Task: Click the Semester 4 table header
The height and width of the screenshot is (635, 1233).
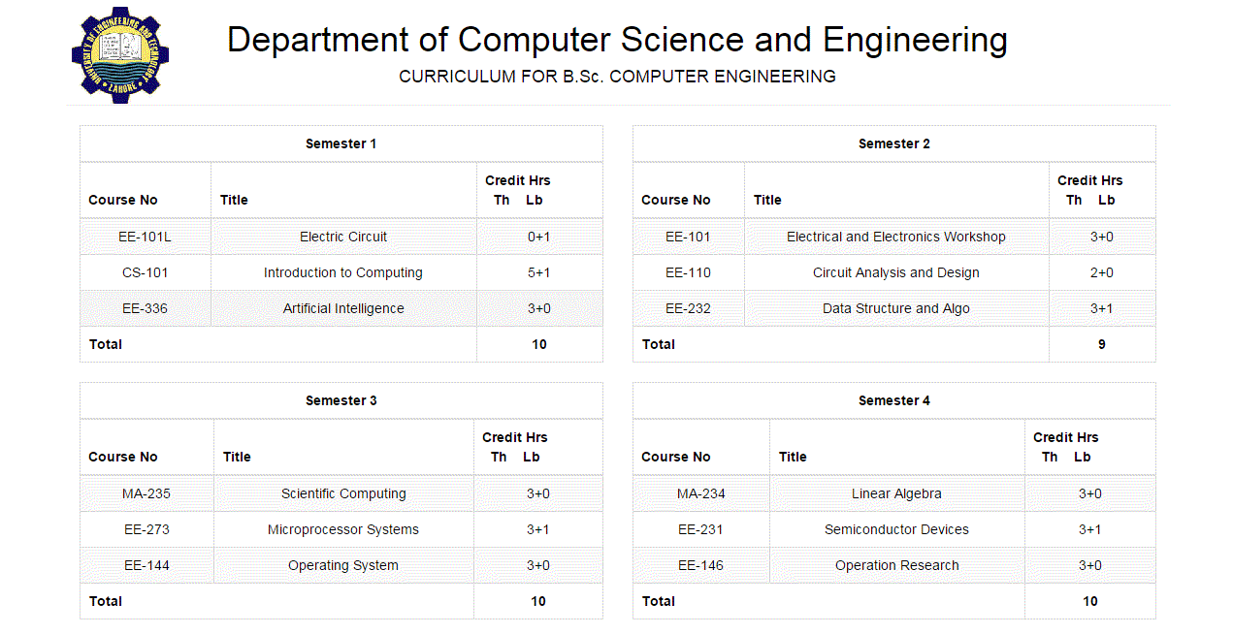Action: click(x=893, y=400)
